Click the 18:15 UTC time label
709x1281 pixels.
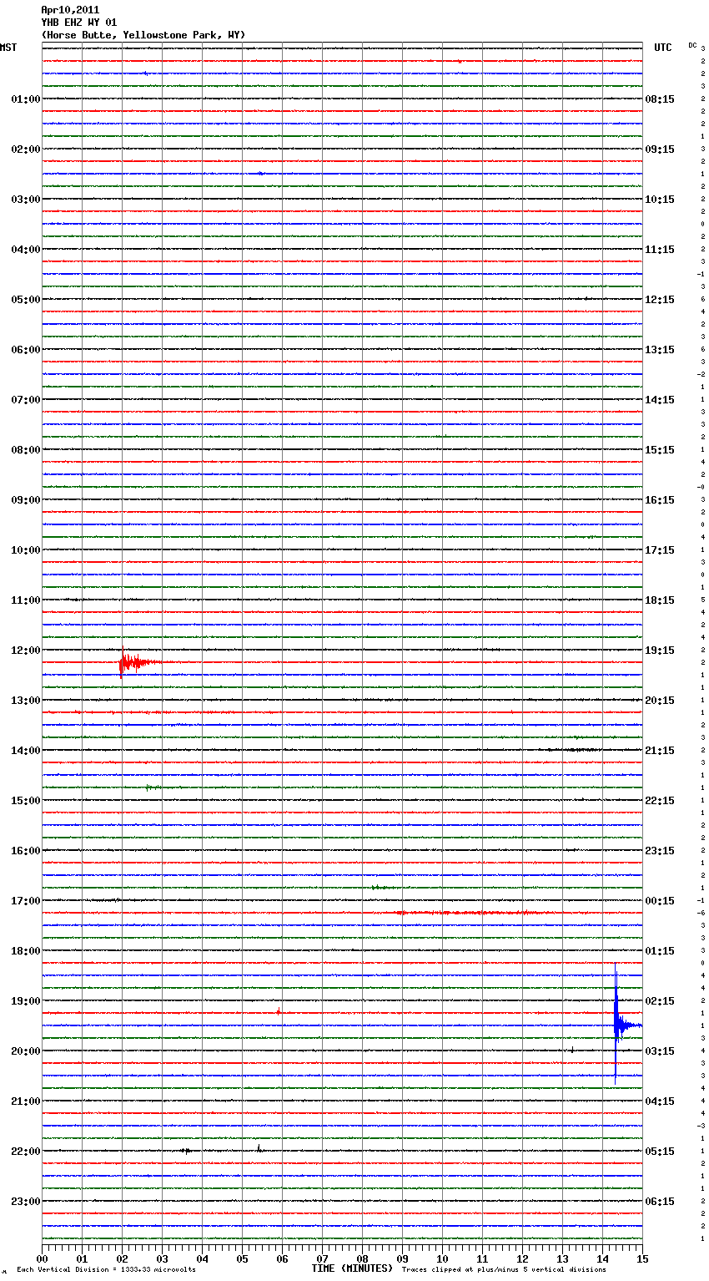point(660,600)
